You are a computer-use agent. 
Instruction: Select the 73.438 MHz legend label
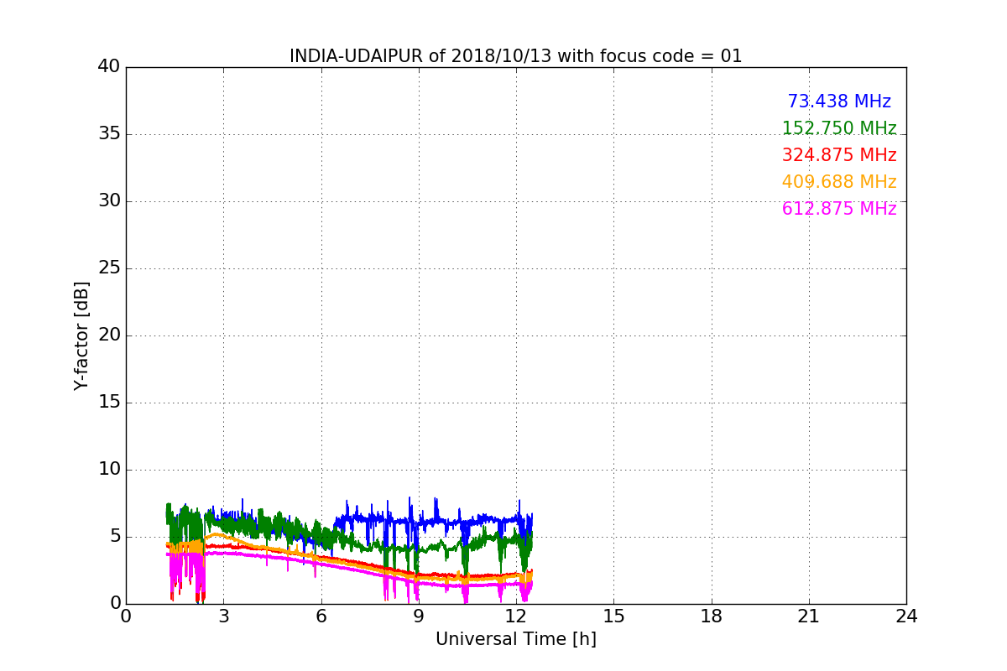click(839, 101)
